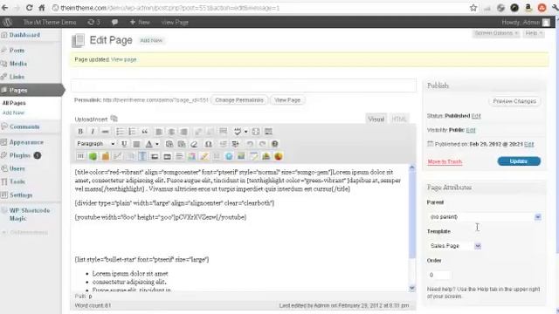Click View Page button near permalink
Image resolution: width=559 pixels, height=314 pixels.
pyautogui.click(x=287, y=100)
